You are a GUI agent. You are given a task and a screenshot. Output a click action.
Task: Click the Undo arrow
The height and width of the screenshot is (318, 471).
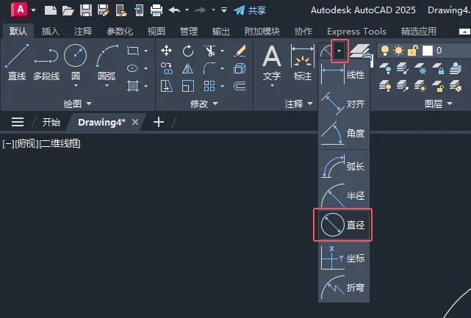pos(174,10)
